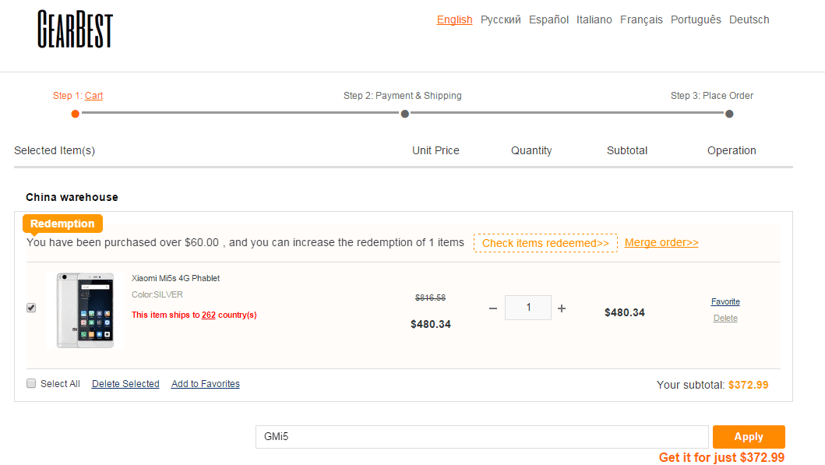Uncheck the Xiaomi Mi5s item checkbox

coord(31,308)
